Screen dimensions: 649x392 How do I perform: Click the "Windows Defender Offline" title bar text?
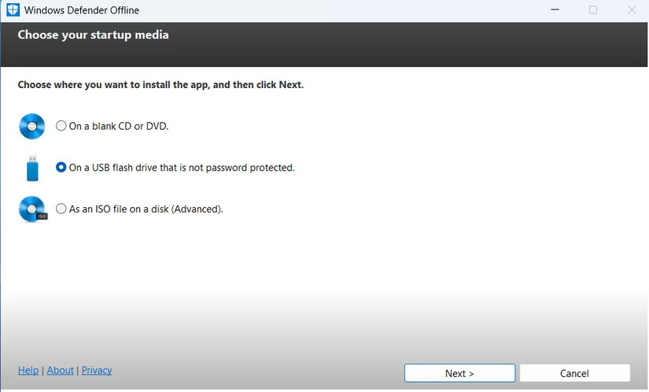point(83,10)
